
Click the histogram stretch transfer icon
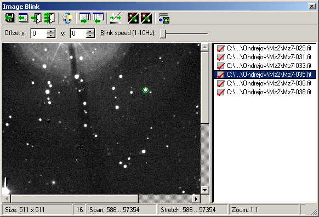point(116,18)
